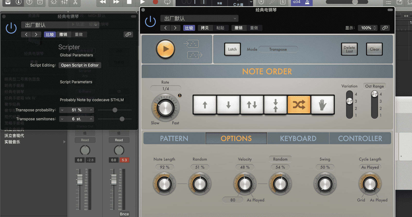Open the Note Pads icon

coord(399,2)
